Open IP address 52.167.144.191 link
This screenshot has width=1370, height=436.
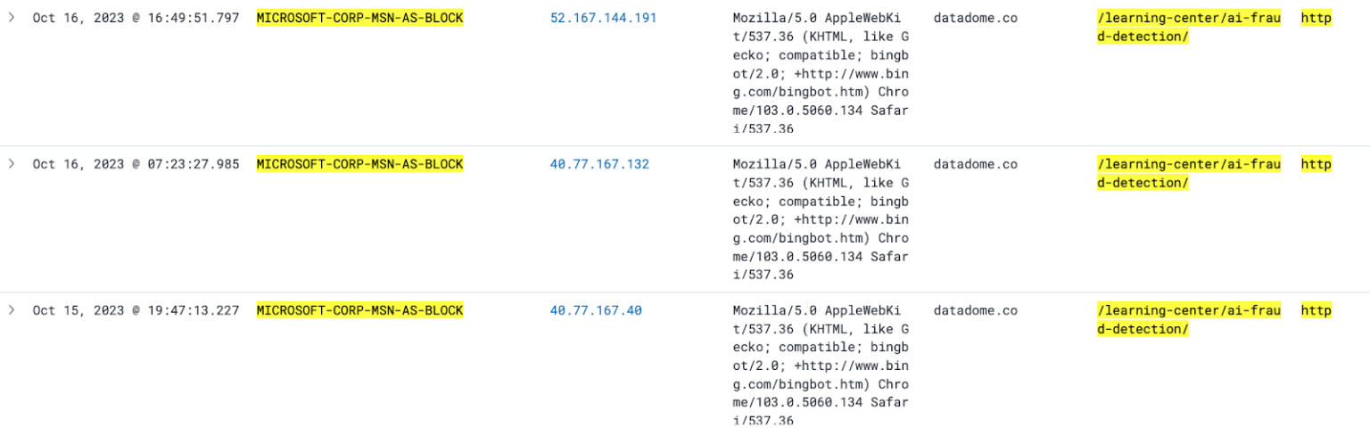603,18
